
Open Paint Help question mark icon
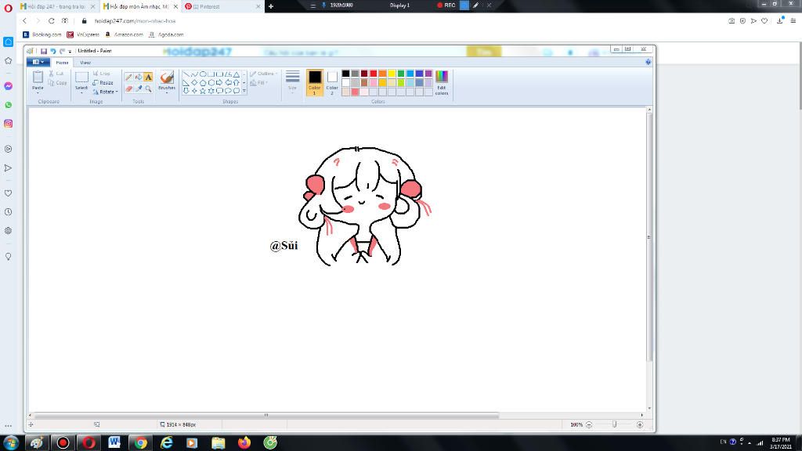[x=648, y=62]
